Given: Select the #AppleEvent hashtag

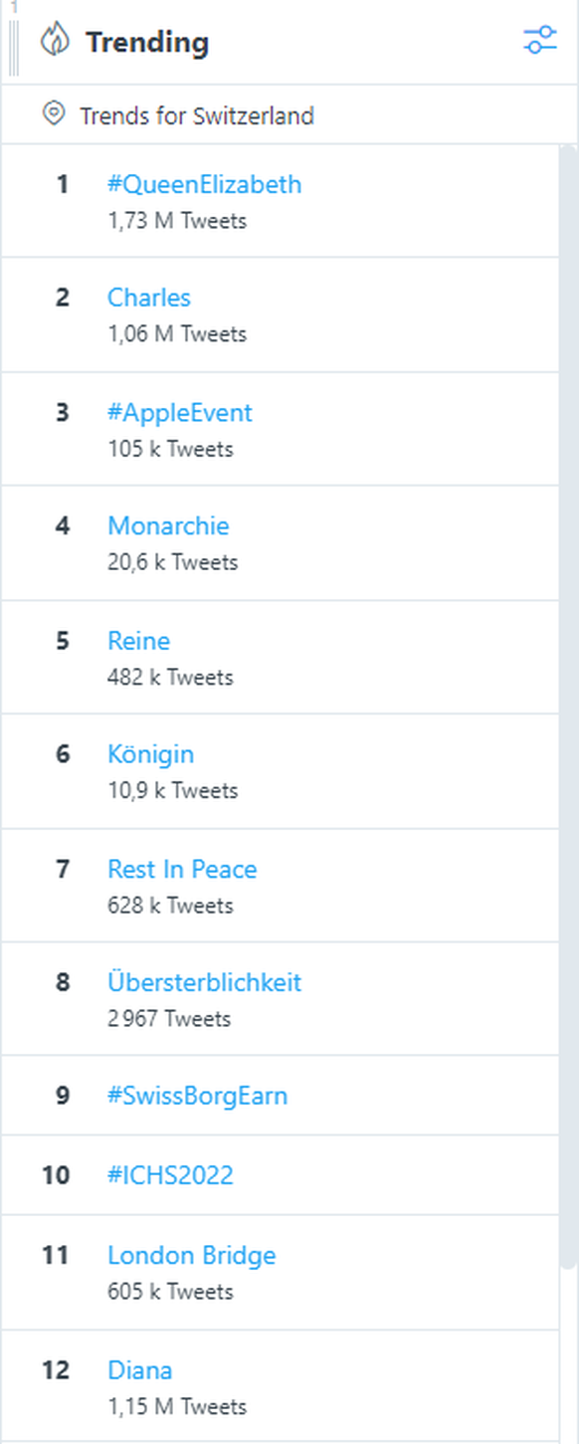Looking at the screenshot, I should click(x=180, y=412).
